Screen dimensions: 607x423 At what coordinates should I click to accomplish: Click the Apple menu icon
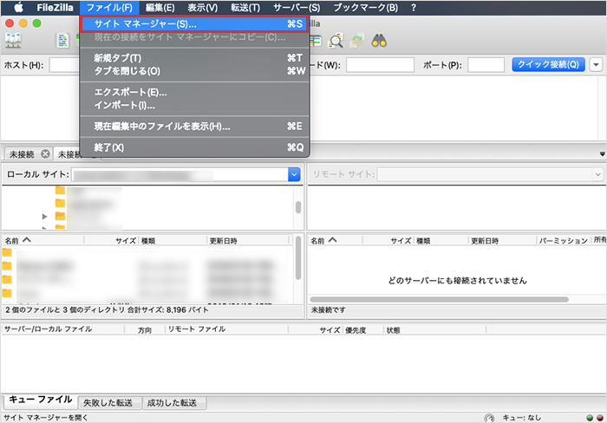pos(16,8)
